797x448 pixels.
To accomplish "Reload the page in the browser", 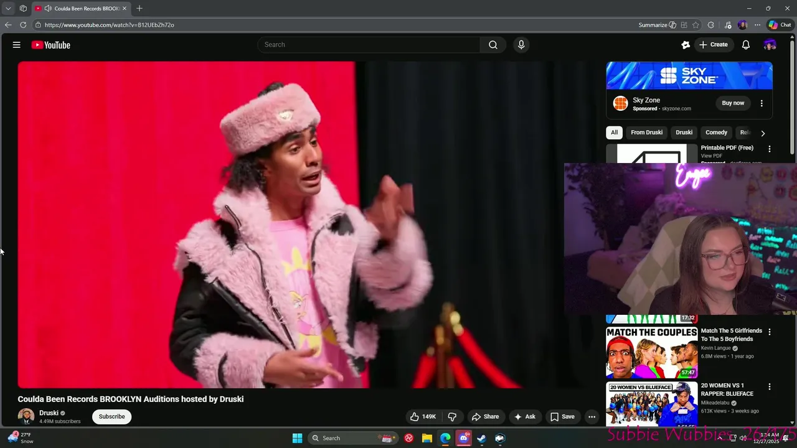I will [23, 25].
